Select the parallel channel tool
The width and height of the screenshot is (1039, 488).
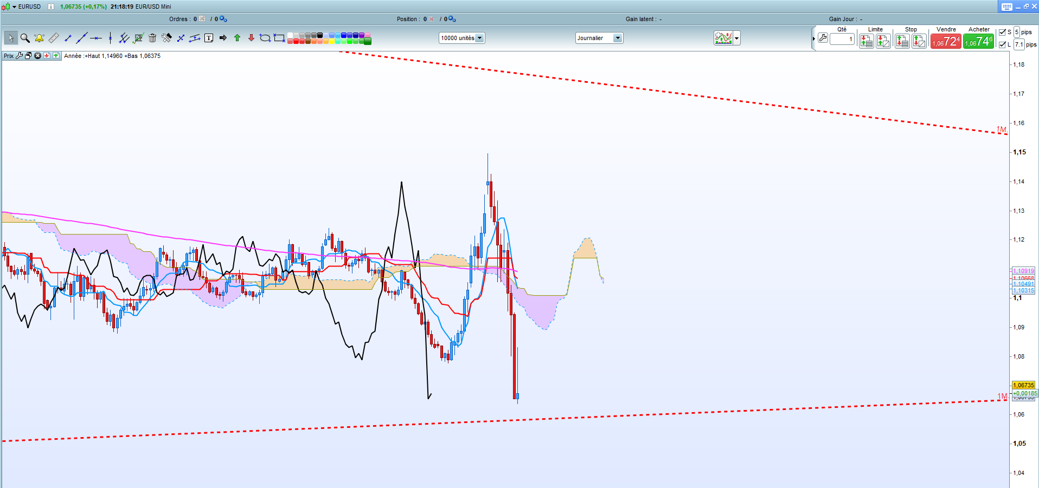pyautogui.click(x=195, y=38)
